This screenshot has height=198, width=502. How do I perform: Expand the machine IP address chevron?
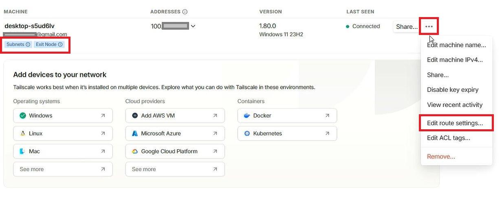193,26
